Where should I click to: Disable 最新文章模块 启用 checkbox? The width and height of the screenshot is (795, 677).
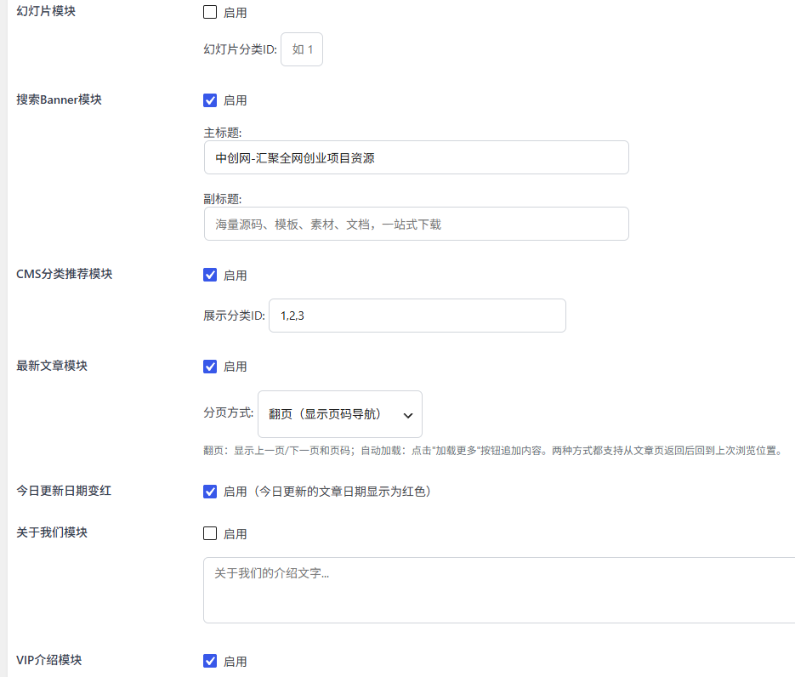(210, 367)
